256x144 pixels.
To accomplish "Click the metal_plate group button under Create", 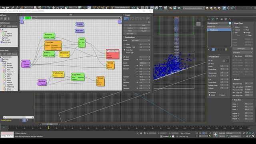I will point(144,28).
